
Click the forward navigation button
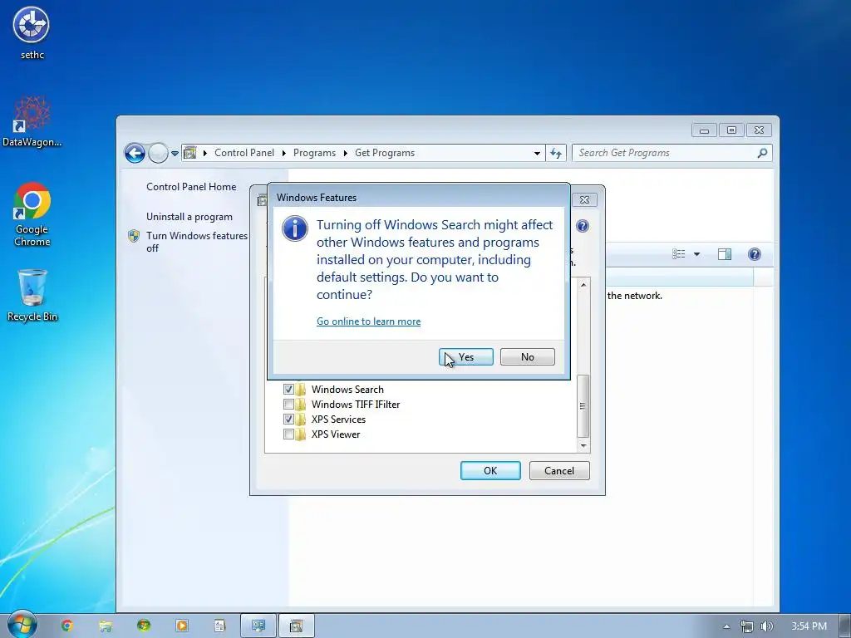click(158, 153)
